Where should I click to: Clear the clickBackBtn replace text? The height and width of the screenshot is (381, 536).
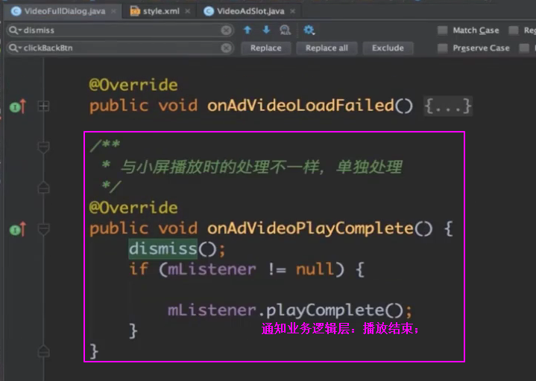(x=226, y=48)
